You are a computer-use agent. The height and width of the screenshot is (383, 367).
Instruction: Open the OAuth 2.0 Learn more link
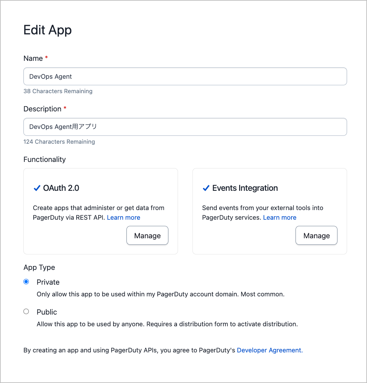pyautogui.click(x=123, y=217)
